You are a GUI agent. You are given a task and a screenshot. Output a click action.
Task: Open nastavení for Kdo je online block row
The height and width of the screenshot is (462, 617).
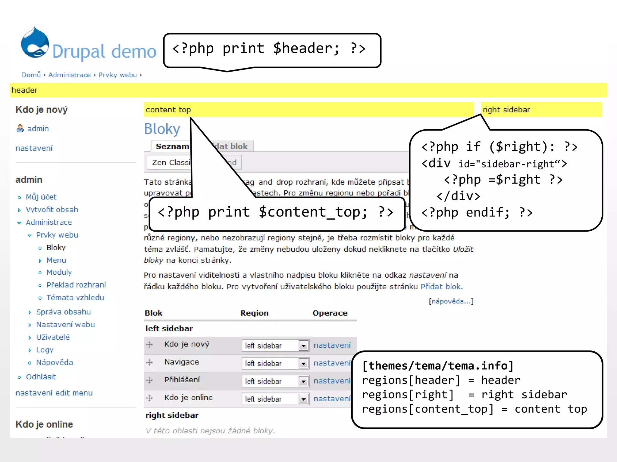coord(332,399)
